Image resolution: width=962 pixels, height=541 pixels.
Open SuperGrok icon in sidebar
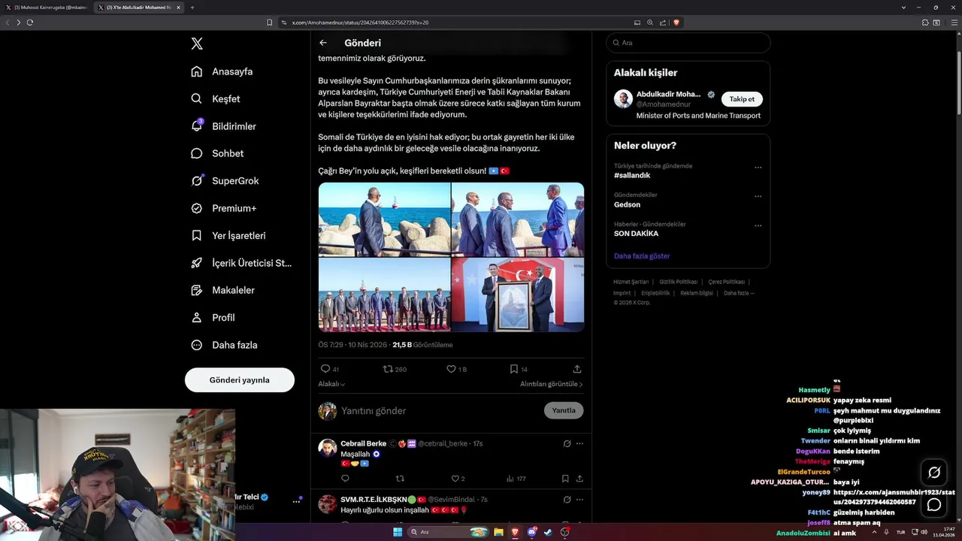point(197,180)
